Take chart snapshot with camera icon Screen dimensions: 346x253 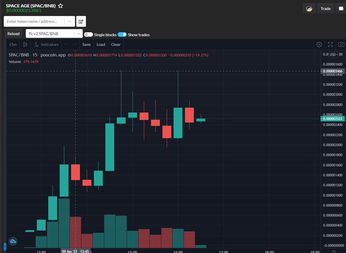coord(341,44)
